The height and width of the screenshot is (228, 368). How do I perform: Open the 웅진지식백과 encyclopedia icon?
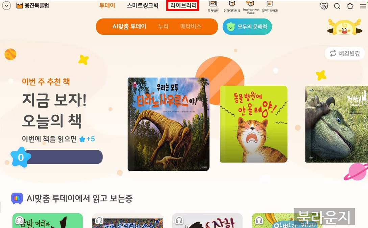pos(269,6)
